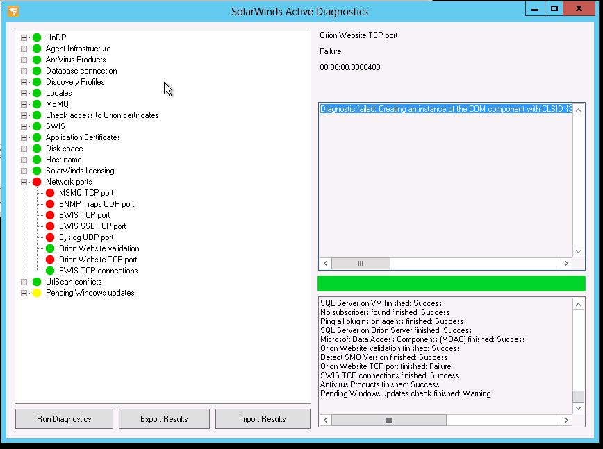Click scroll-up arrow in the results log pane
The width and height of the screenshot is (603, 449).
(578, 305)
